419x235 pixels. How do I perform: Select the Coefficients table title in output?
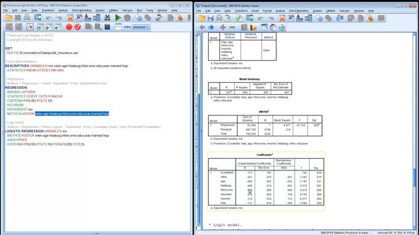[264, 155]
